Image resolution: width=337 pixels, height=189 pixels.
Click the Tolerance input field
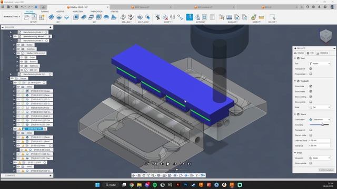320,146
